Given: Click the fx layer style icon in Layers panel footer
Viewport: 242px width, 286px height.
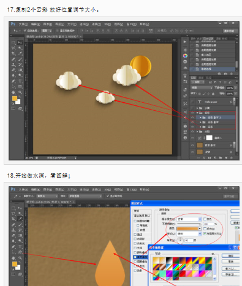Looking at the screenshot, I should [x=204, y=158].
